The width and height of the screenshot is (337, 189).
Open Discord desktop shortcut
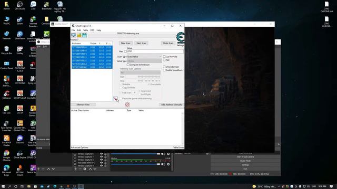pos(20,140)
